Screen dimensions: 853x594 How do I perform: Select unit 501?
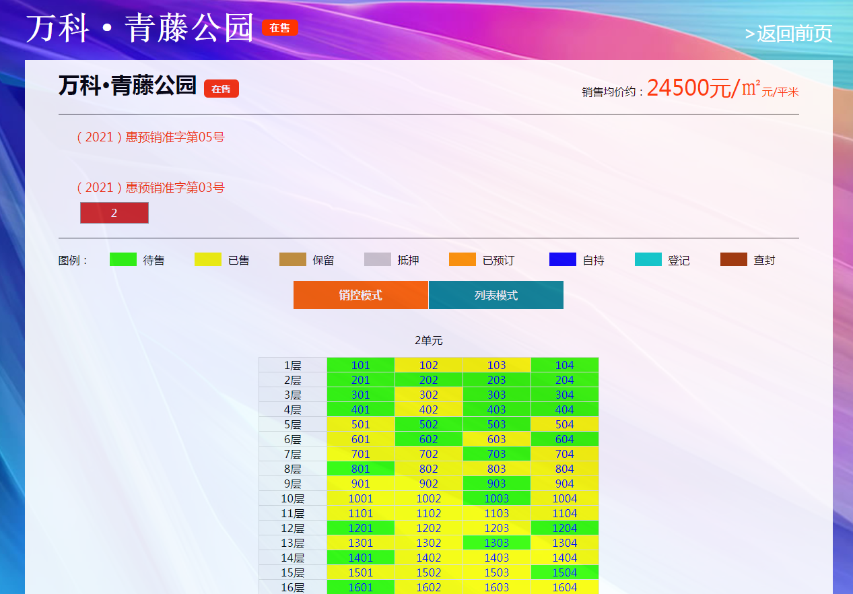pos(361,424)
